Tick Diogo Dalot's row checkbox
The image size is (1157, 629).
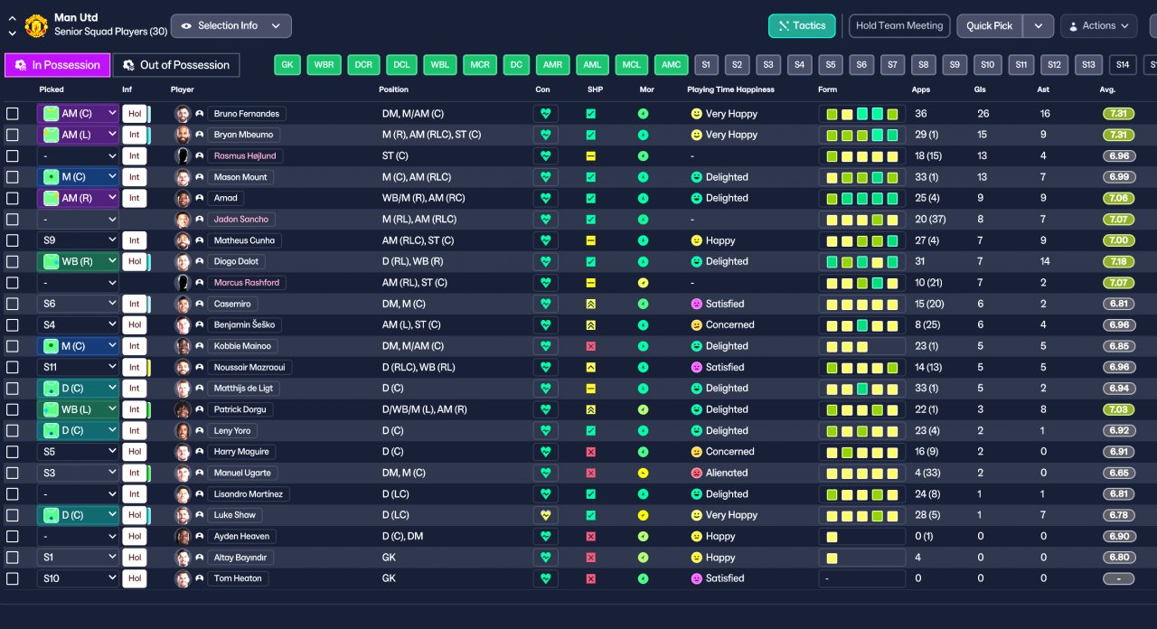13,261
